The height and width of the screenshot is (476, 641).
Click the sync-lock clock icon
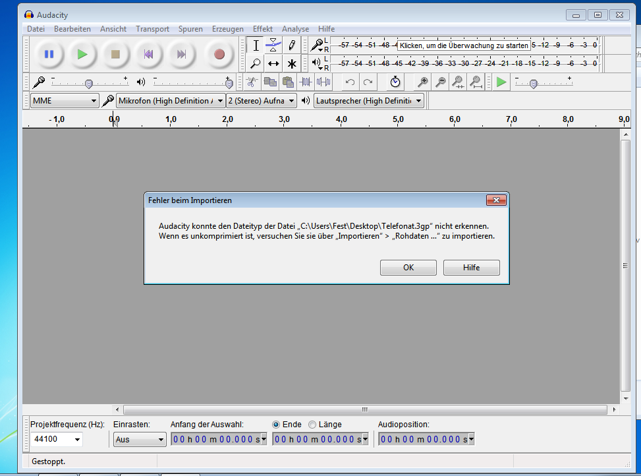[395, 82]
